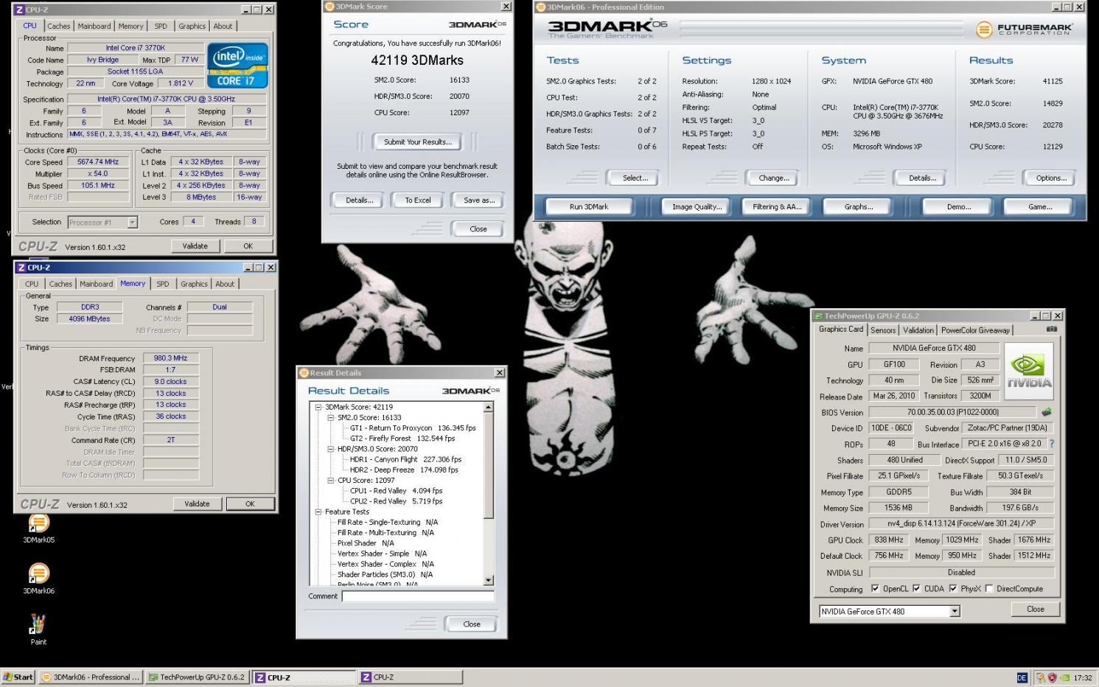1099x687 pixels.
Task: Click the Run 3DMark button
Action: pyautogui.click(x=589, y=206)
